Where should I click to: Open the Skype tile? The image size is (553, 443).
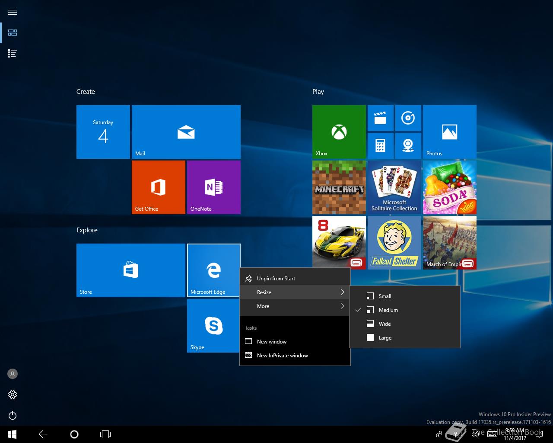(214, 326)
